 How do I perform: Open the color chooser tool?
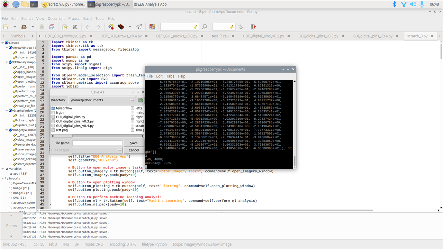pyautogui.click(x=152, y=27)
